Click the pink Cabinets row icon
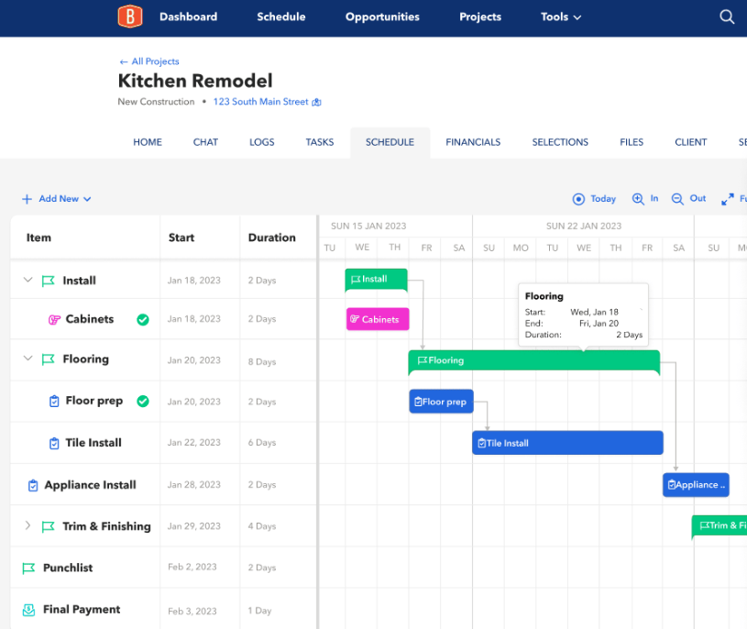Image resolution: width=747 pixels, height=629 pixels. click(x=54, y=319)
